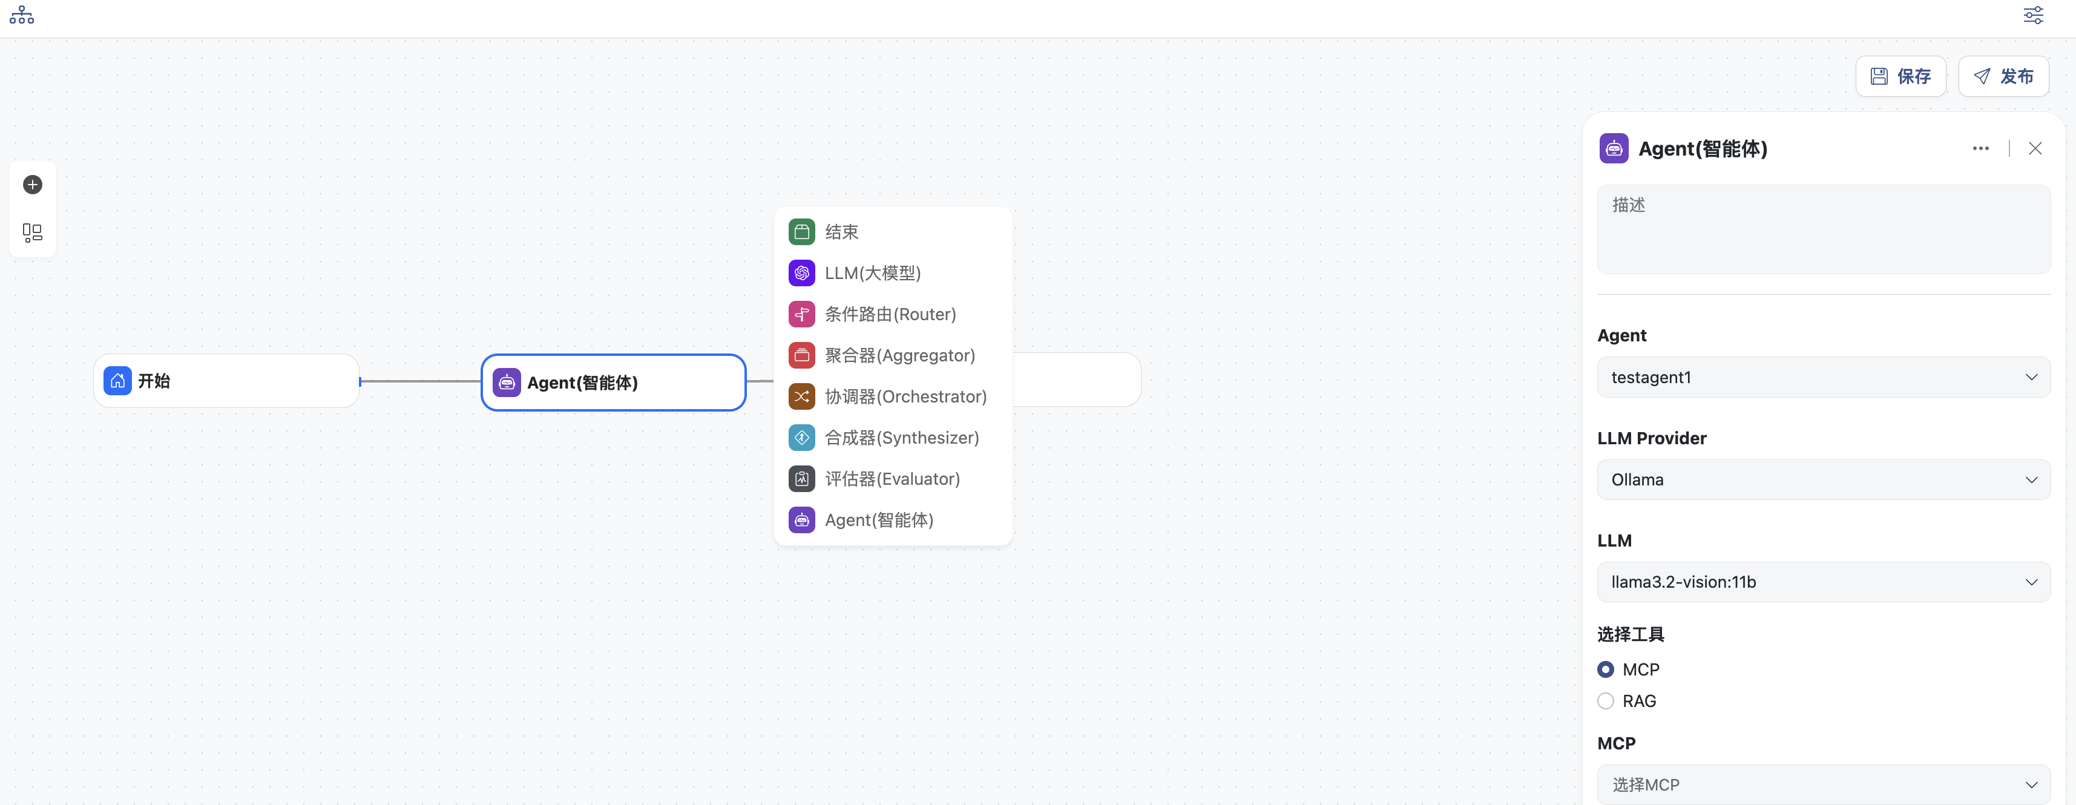
Task: Click into the 描述 description text field
Action: (x=1823, y=229)
